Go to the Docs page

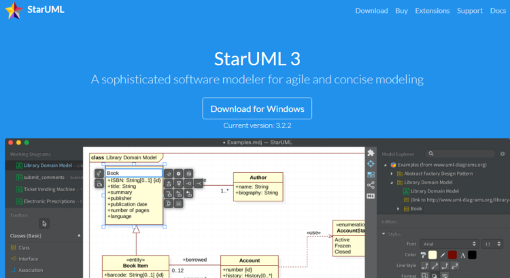pyautogui.click(x=497, y=11)
